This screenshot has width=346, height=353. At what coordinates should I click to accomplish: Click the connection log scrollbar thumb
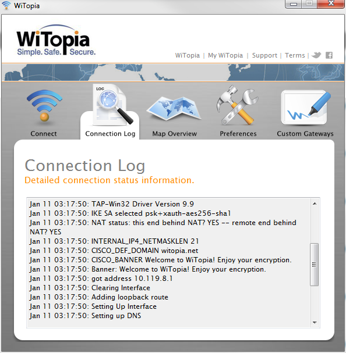pos(314,265)
